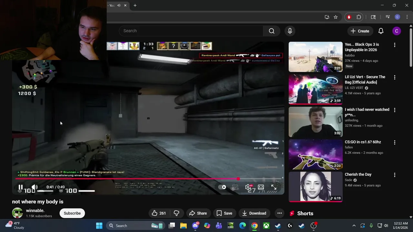Open options for Cherish the Day video
The image size is (413, 232).
click(395, 175)
